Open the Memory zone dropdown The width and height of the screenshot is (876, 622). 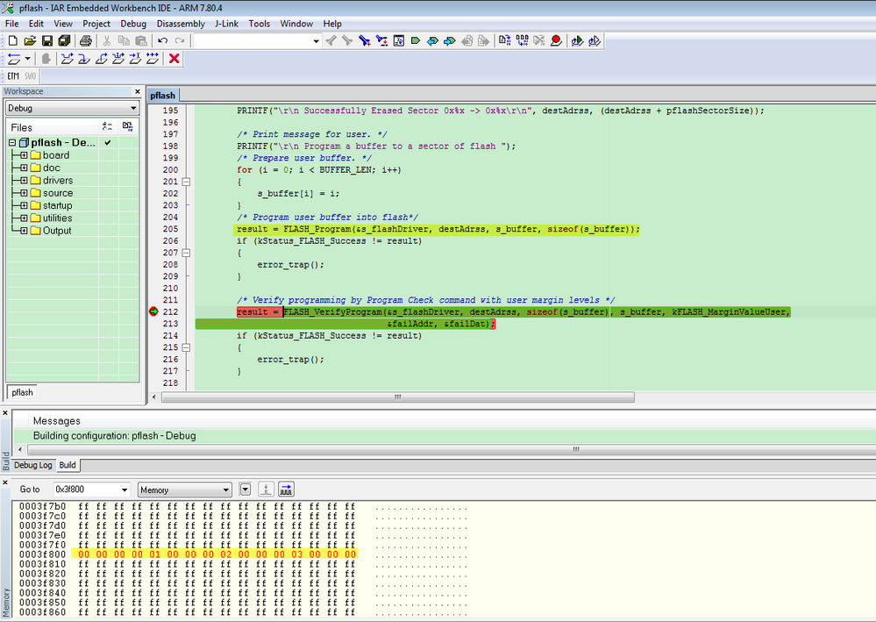point(226,490)
